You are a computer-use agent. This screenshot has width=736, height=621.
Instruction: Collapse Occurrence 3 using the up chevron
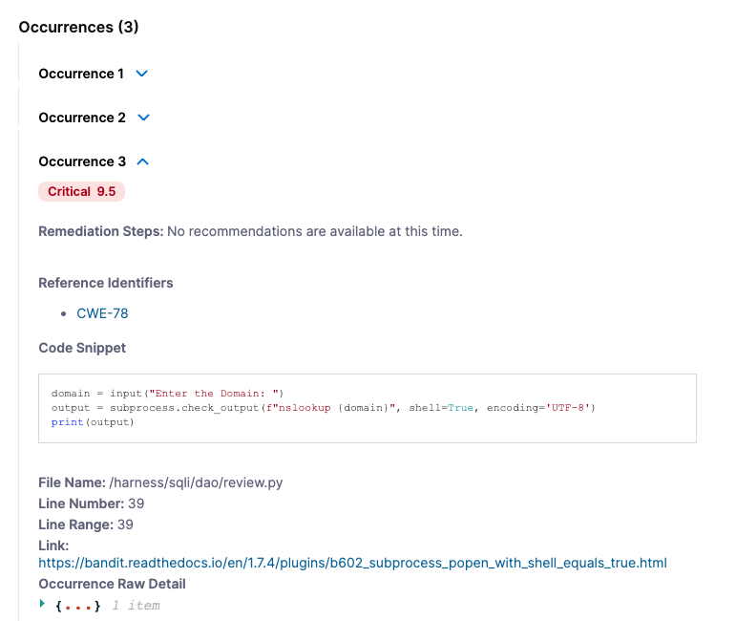click(x=144, y=161)
